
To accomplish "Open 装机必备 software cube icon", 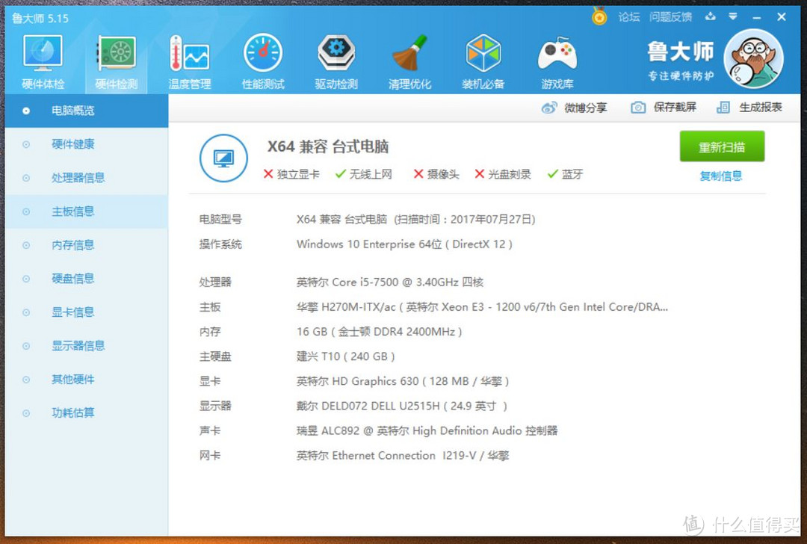I will point(483,62).
